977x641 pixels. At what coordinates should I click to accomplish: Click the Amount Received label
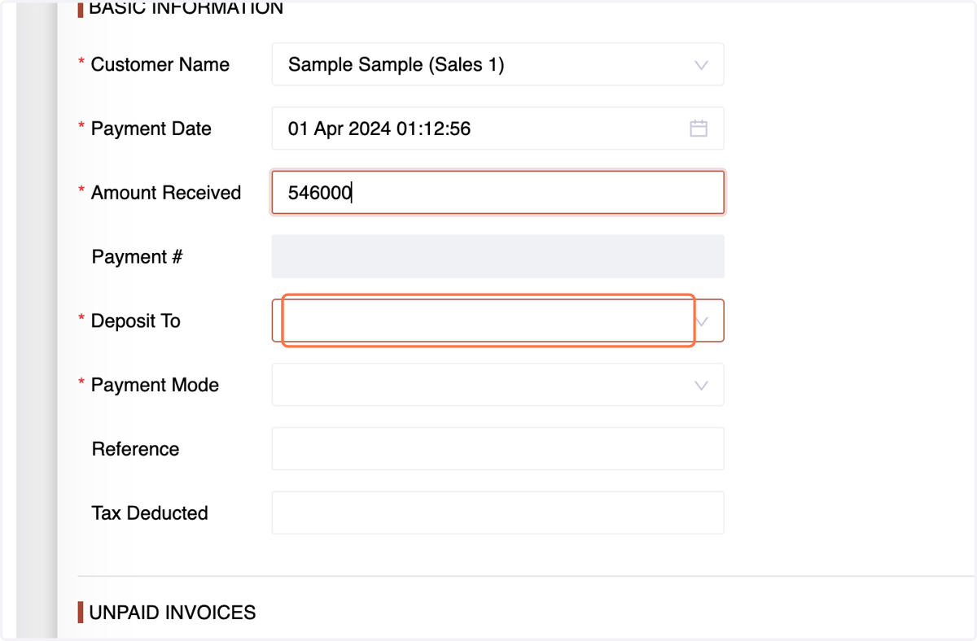[x=166, y=193]
